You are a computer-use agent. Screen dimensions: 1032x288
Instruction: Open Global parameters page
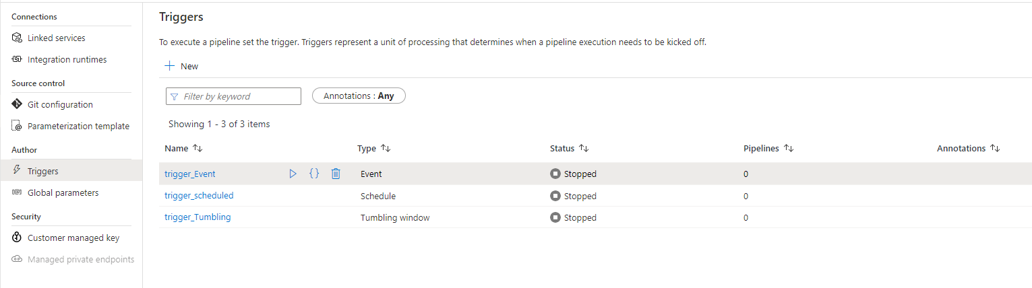pyautogui.click(x=63, y=192)
